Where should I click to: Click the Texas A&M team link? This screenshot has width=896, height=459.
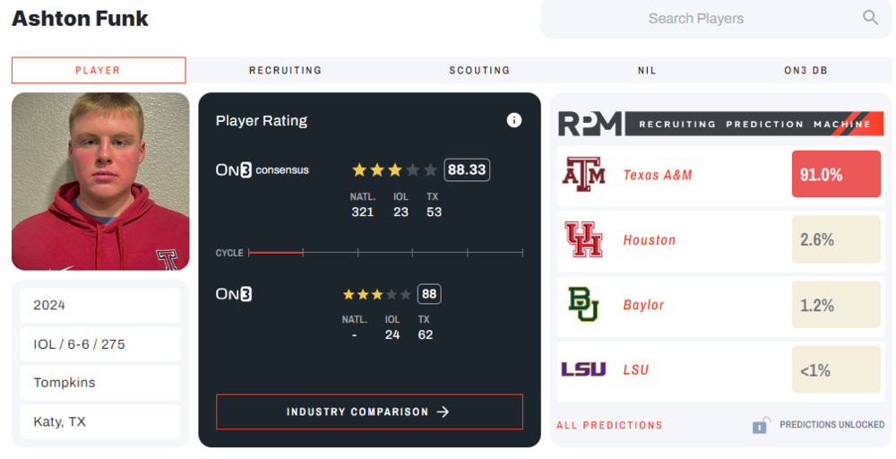658,176
